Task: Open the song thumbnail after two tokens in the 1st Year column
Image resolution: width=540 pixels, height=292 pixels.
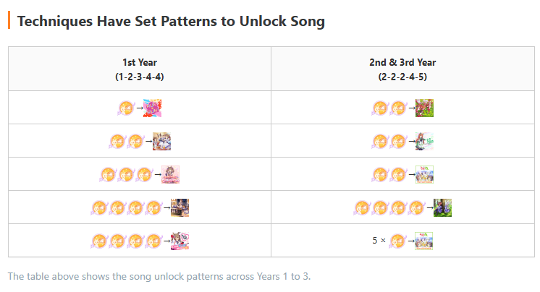Action: 161,142
